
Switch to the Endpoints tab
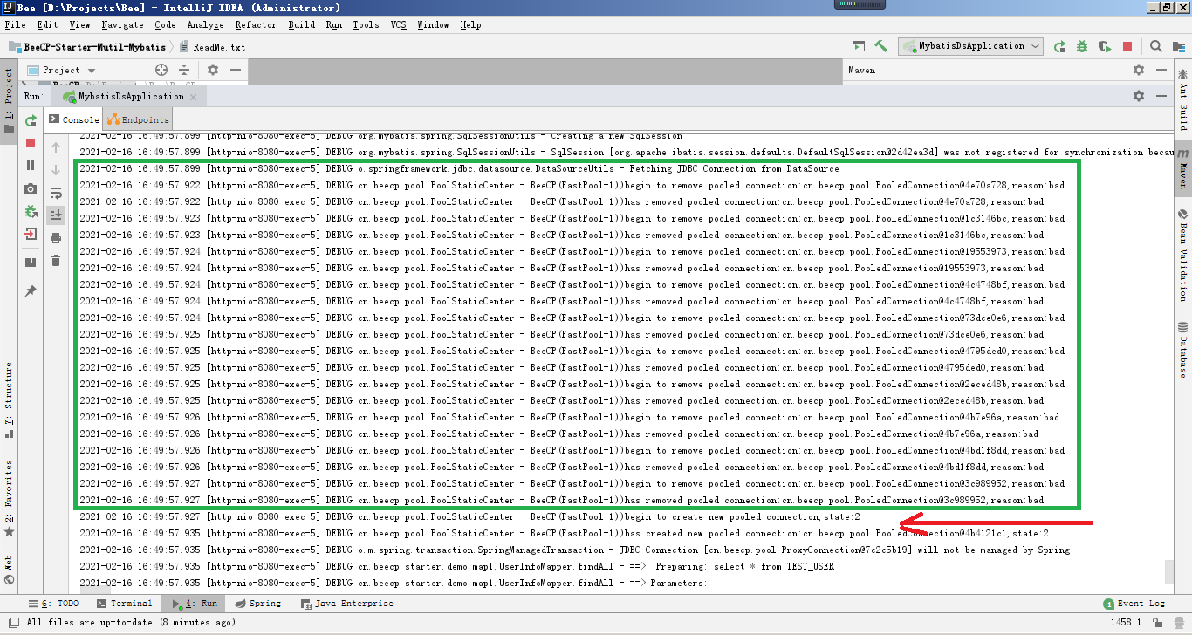coord(138,119)
